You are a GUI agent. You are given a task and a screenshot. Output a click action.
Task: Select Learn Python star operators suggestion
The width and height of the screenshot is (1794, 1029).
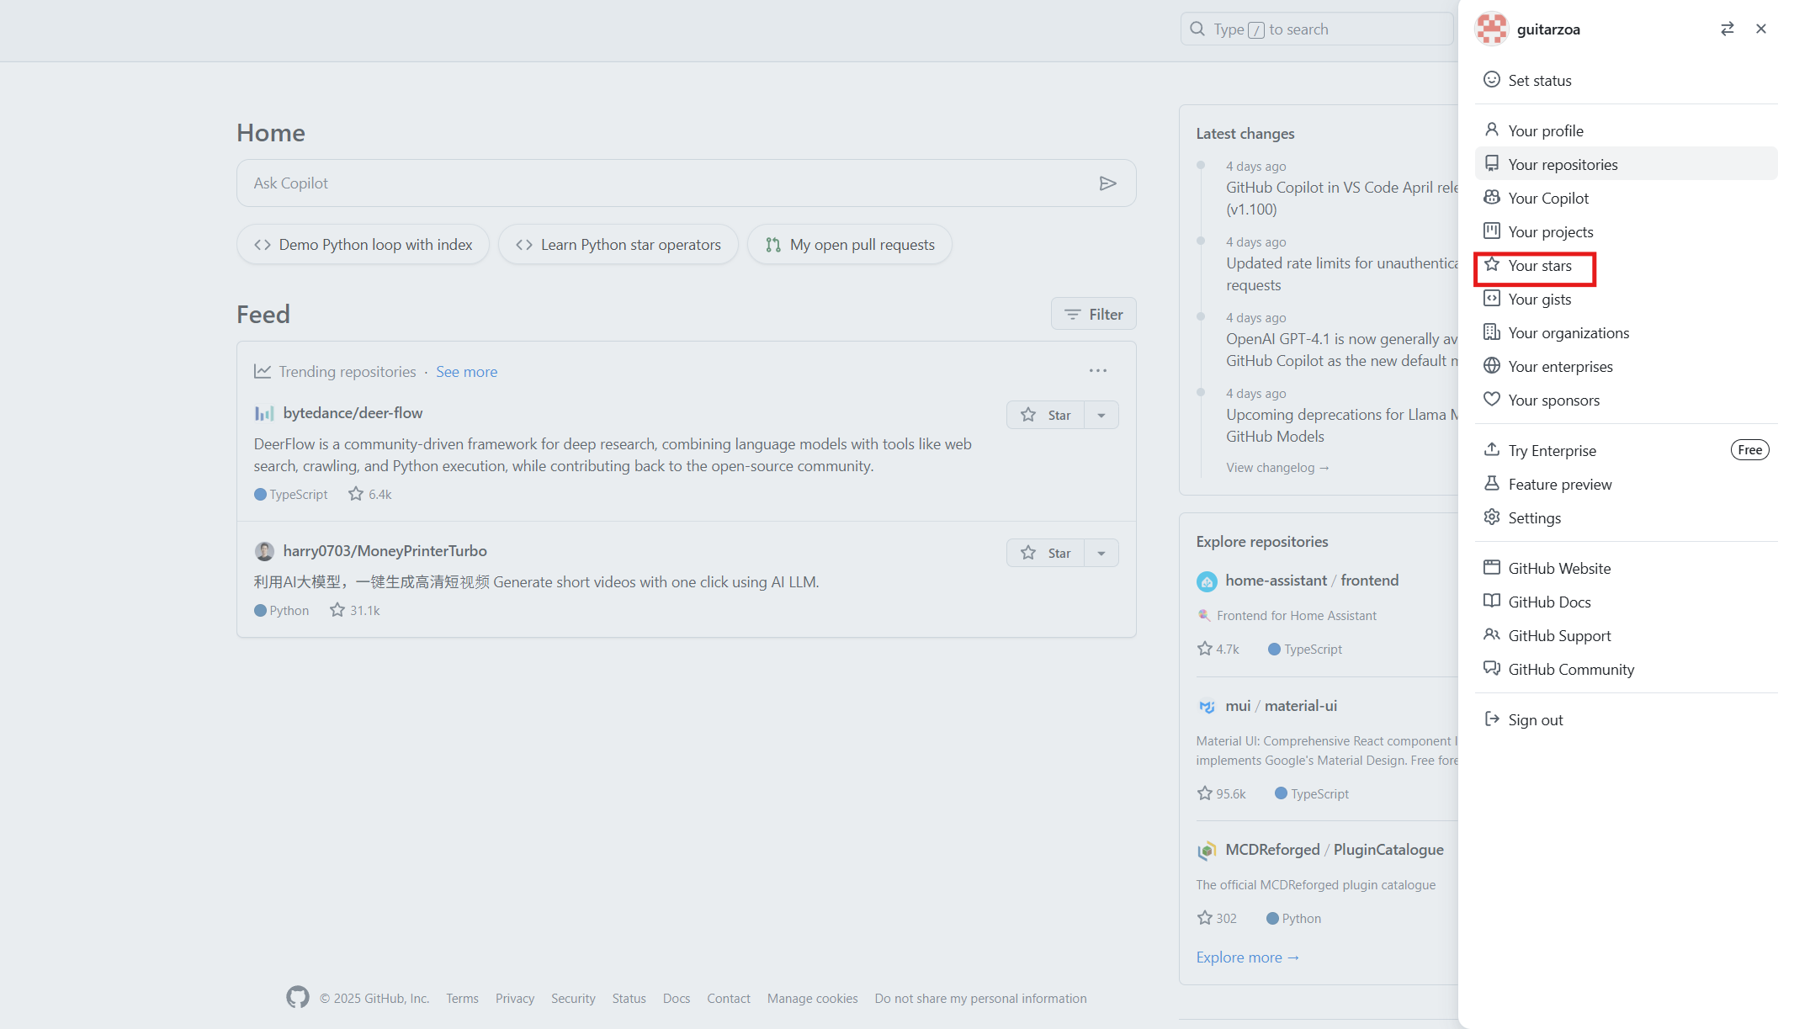tap(618, 245)
